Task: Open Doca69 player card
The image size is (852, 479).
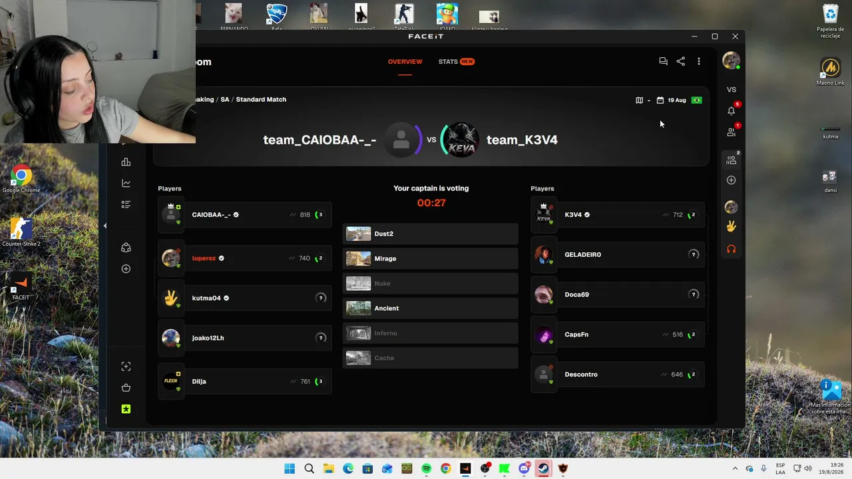Action: (618, 295)
